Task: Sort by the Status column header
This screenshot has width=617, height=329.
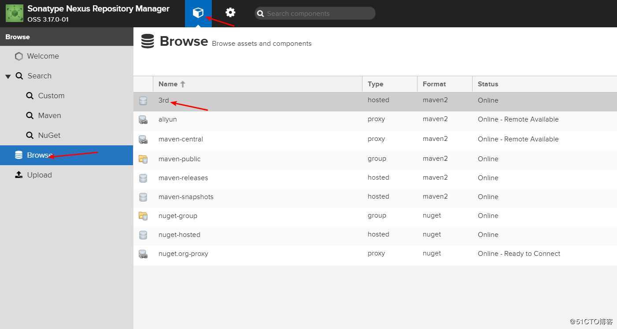Action: (544, 84)
